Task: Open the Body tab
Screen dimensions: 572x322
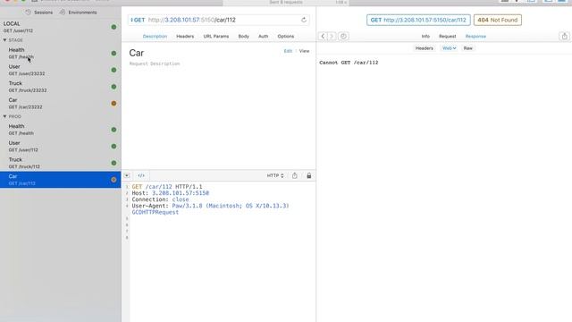Action: click(x=243, y=37)
